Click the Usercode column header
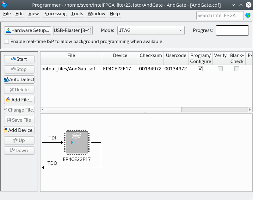This screenshot has width=253, height=200. click(176, 58)
